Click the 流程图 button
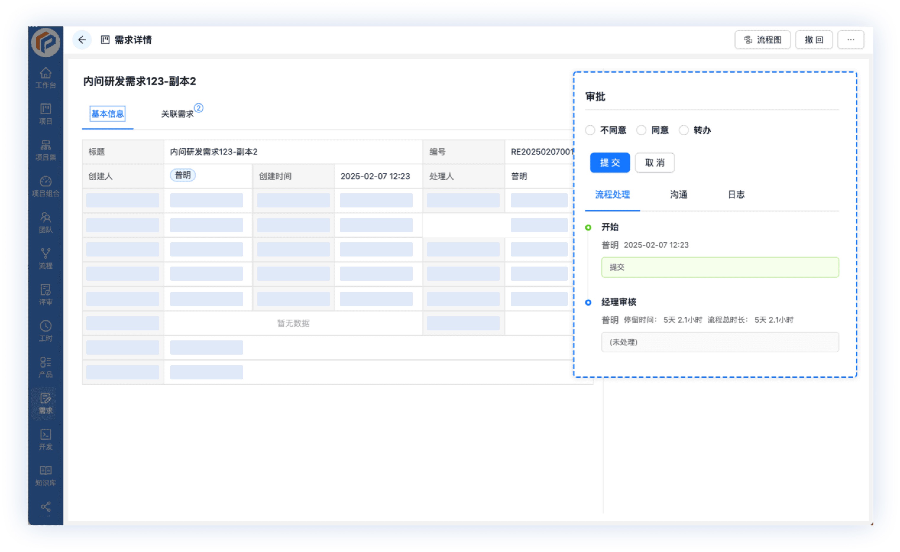The width and height of the screenshot is (900, 552). 763,40
